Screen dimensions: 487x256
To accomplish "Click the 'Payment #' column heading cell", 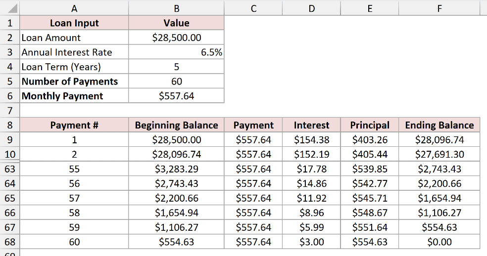I will click(x=74, y=125).
